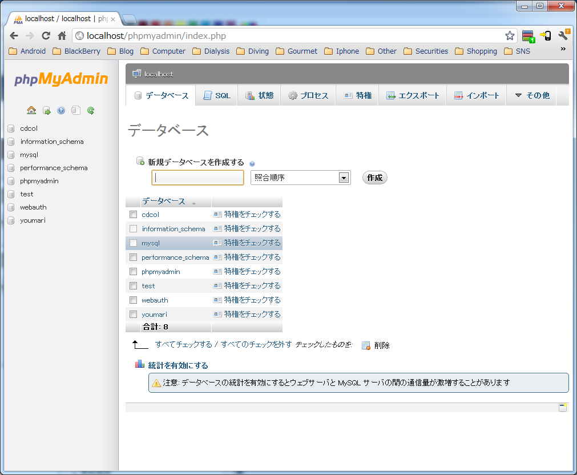Click help icon beside 新規データベースを作成する
This screenshot has width=577, height=475.
point(252,164)
